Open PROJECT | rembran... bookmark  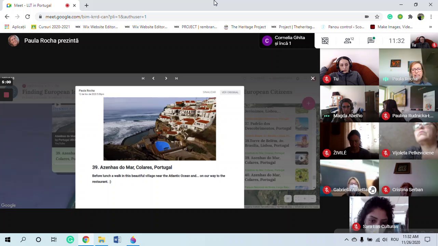[x=195, y=27]
